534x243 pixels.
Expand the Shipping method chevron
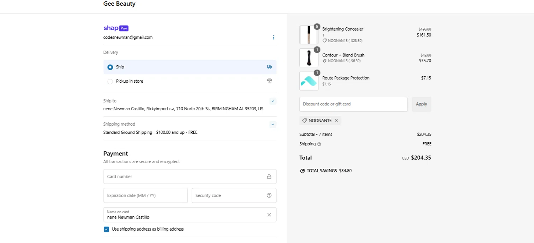coord(273,125)
